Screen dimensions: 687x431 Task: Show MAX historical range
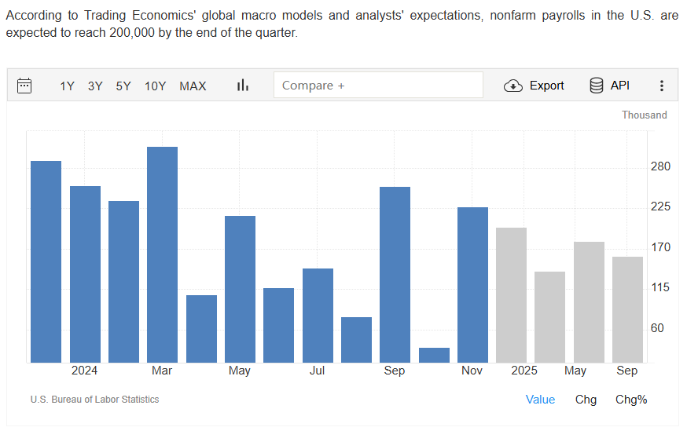[193, 86]
